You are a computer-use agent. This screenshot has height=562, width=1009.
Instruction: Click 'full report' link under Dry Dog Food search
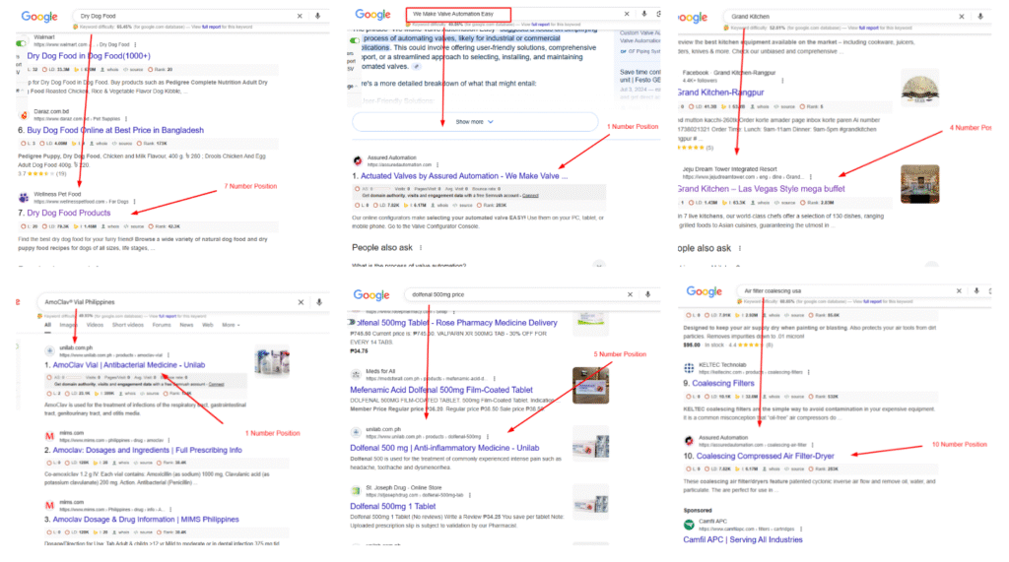point(211,27)
